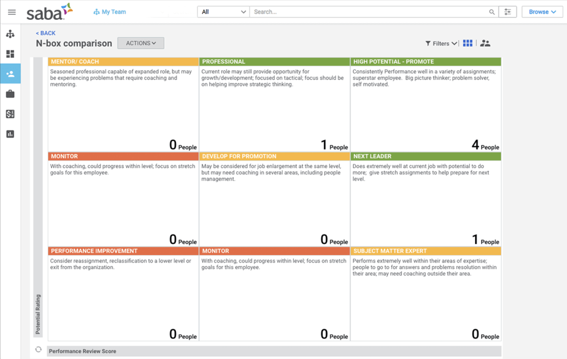Open the Mentor/Coach box header
The image size is (567, 359).
[x=123, y=62]
